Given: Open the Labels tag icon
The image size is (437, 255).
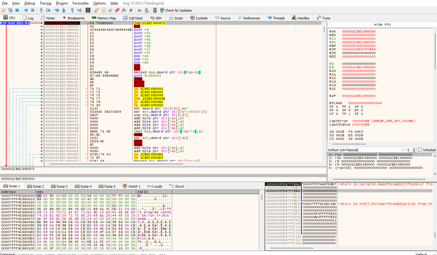Looking at the screenshot, I should pos(110,10).
